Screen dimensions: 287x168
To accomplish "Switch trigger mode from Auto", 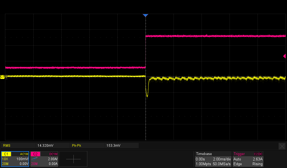I will click(237, 159).
